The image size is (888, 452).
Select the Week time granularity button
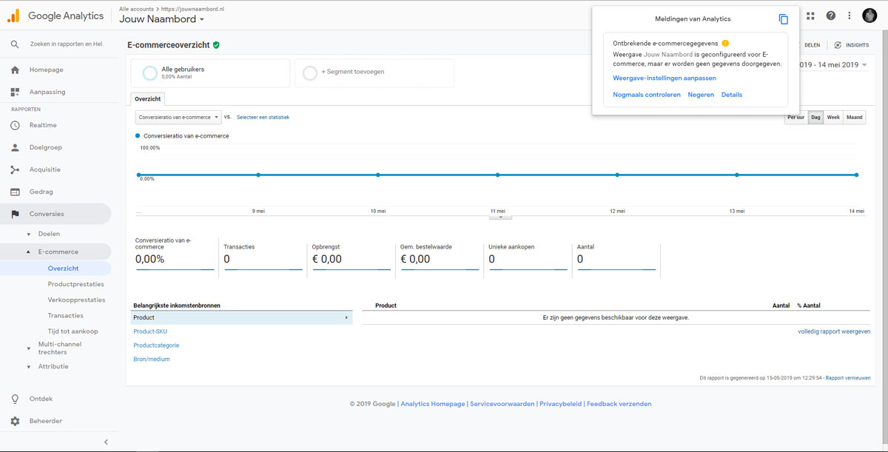pyautogui.click(x=833, y=118)
